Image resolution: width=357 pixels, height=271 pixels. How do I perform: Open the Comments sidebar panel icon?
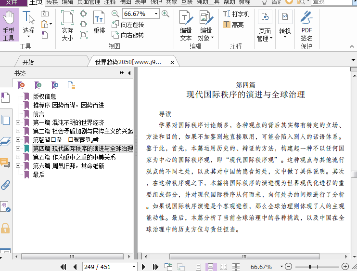(x=5, y=163)
